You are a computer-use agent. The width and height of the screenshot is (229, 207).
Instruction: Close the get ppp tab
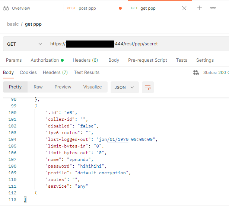point(184,8)
